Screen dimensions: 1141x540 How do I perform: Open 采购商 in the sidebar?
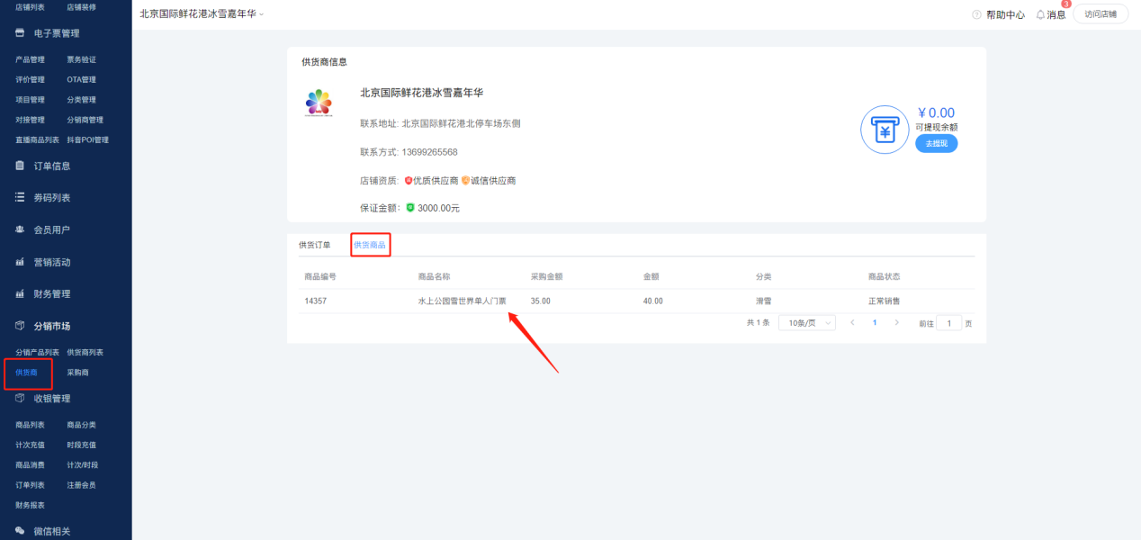[77, 373]
